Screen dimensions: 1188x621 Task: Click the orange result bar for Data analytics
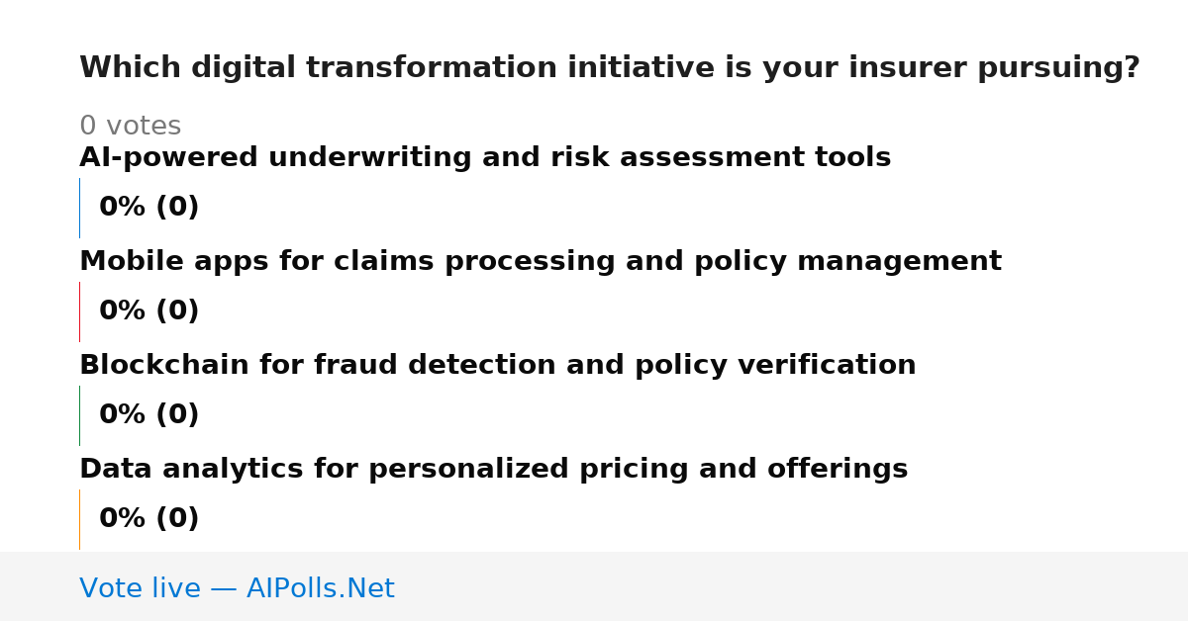(79, 519)
